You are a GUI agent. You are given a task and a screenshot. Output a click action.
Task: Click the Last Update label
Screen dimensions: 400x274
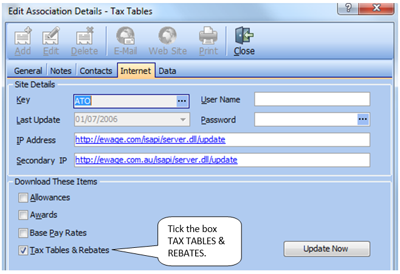pos(38,120)
